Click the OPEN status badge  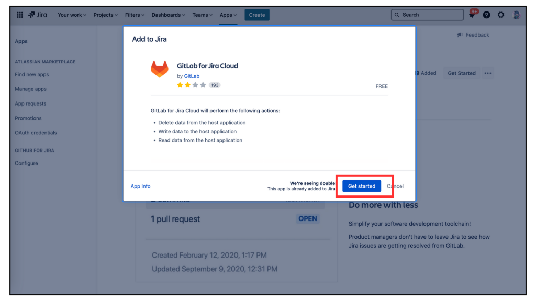click(x=308, y=219)
